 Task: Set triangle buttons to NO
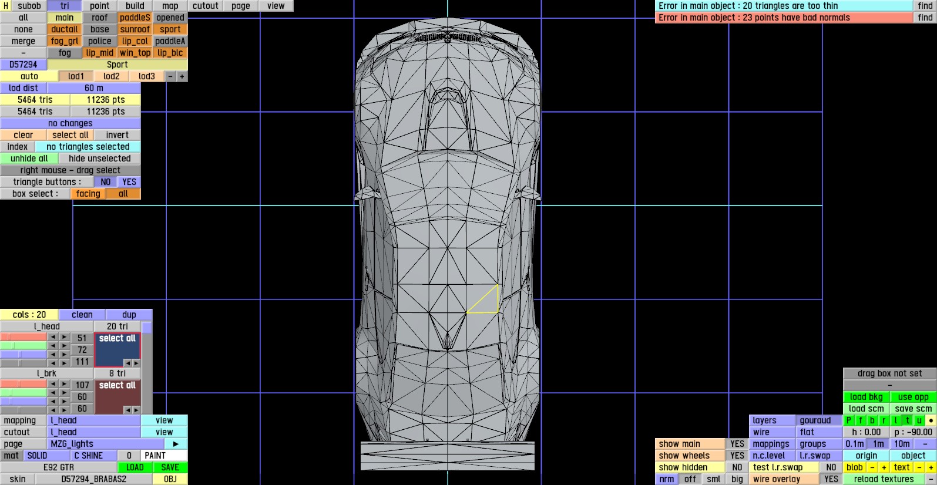click(x=106, y=182)
